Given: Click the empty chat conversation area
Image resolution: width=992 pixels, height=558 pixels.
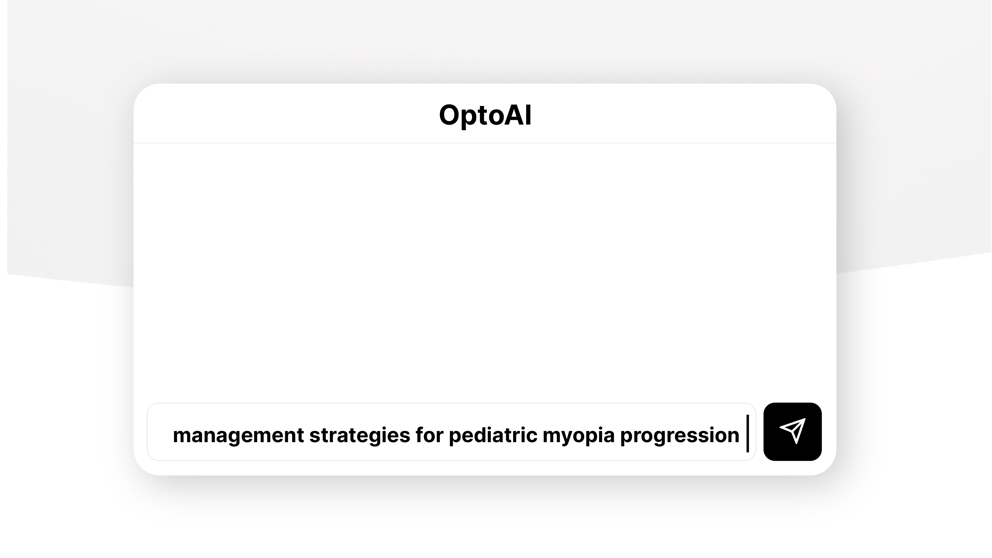Looking at the screenshot, I should (x=485, y=272).
